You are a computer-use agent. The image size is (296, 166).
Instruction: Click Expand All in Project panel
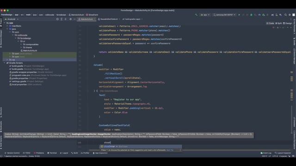pyautogui.click(x=62, y=19)
